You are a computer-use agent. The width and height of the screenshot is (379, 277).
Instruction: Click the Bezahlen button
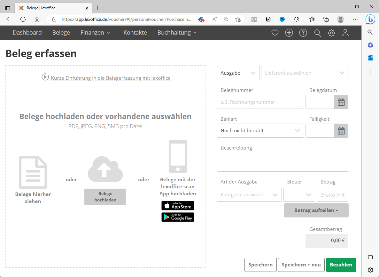click(341, 265)
